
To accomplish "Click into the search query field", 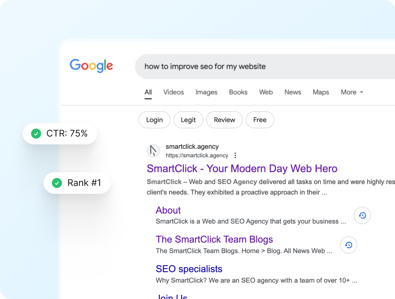I will 265,66.
